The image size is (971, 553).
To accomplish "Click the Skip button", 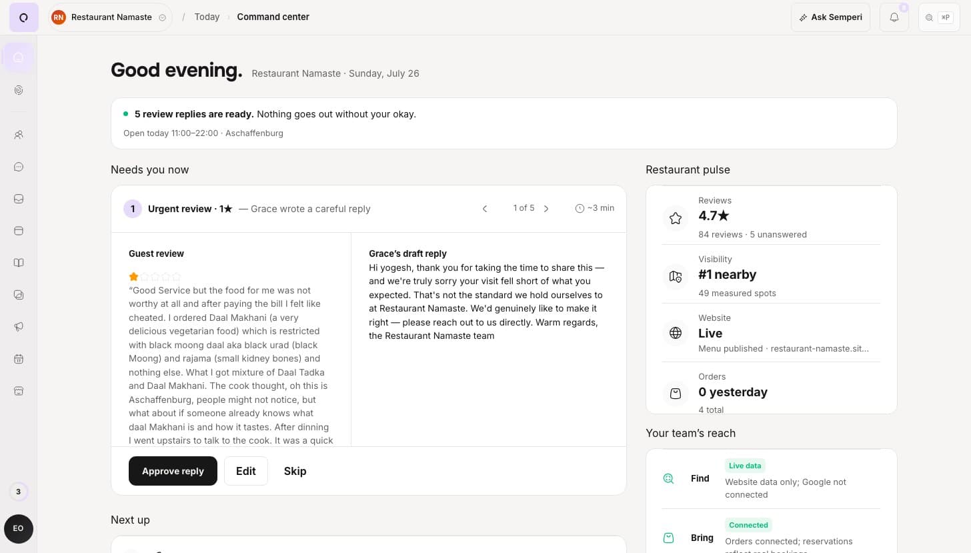I will [295, 471].
